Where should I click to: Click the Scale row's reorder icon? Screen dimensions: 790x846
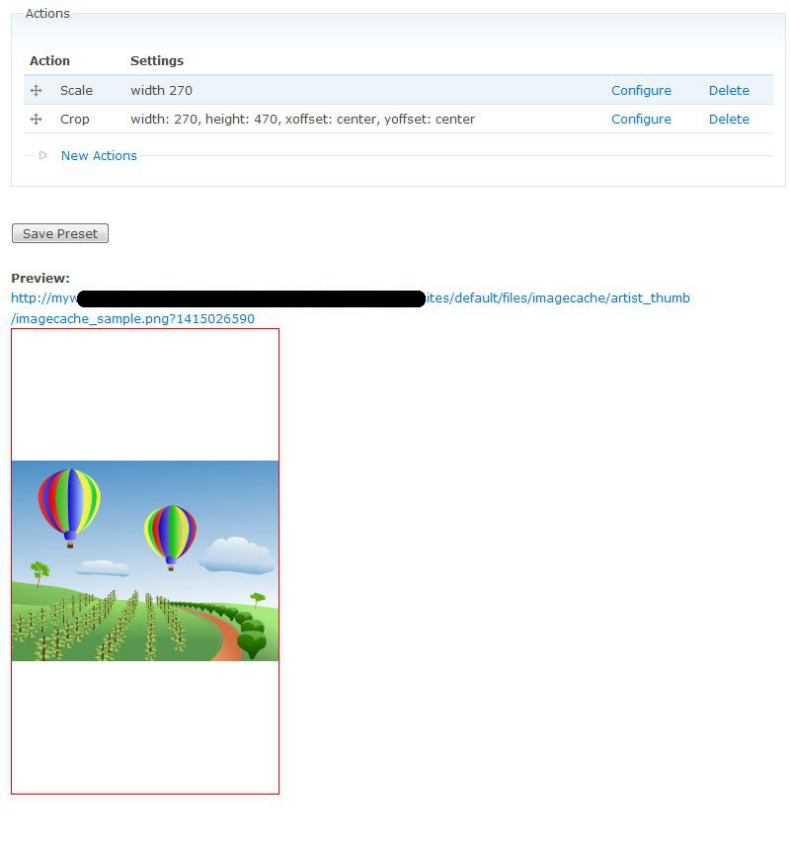(37, 90)
